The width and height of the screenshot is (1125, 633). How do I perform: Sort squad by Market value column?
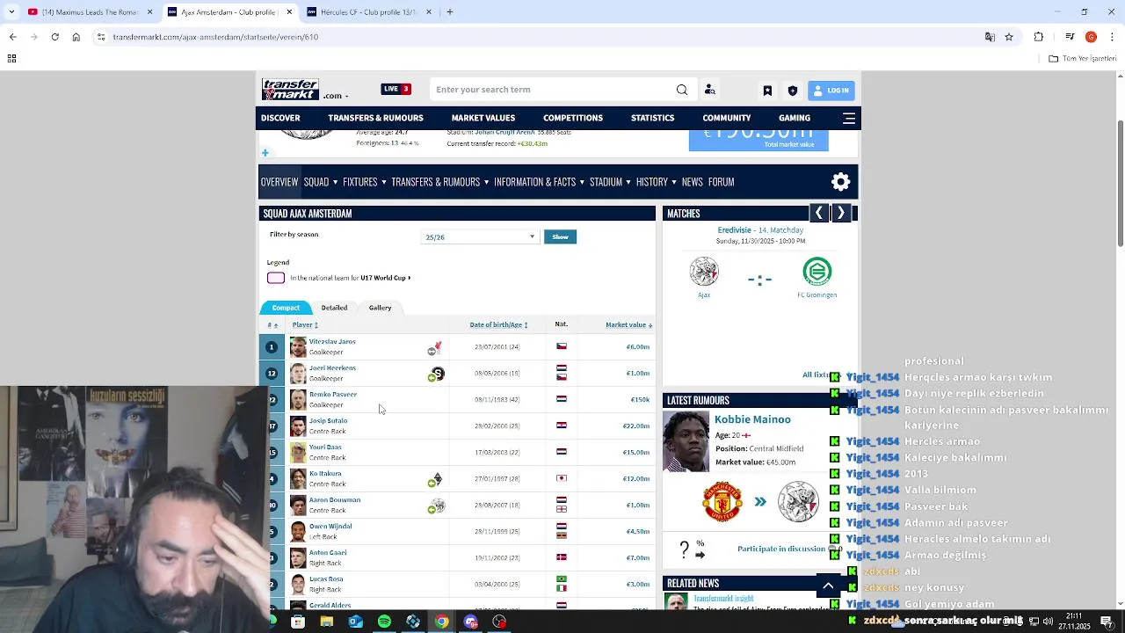[628, 325]
